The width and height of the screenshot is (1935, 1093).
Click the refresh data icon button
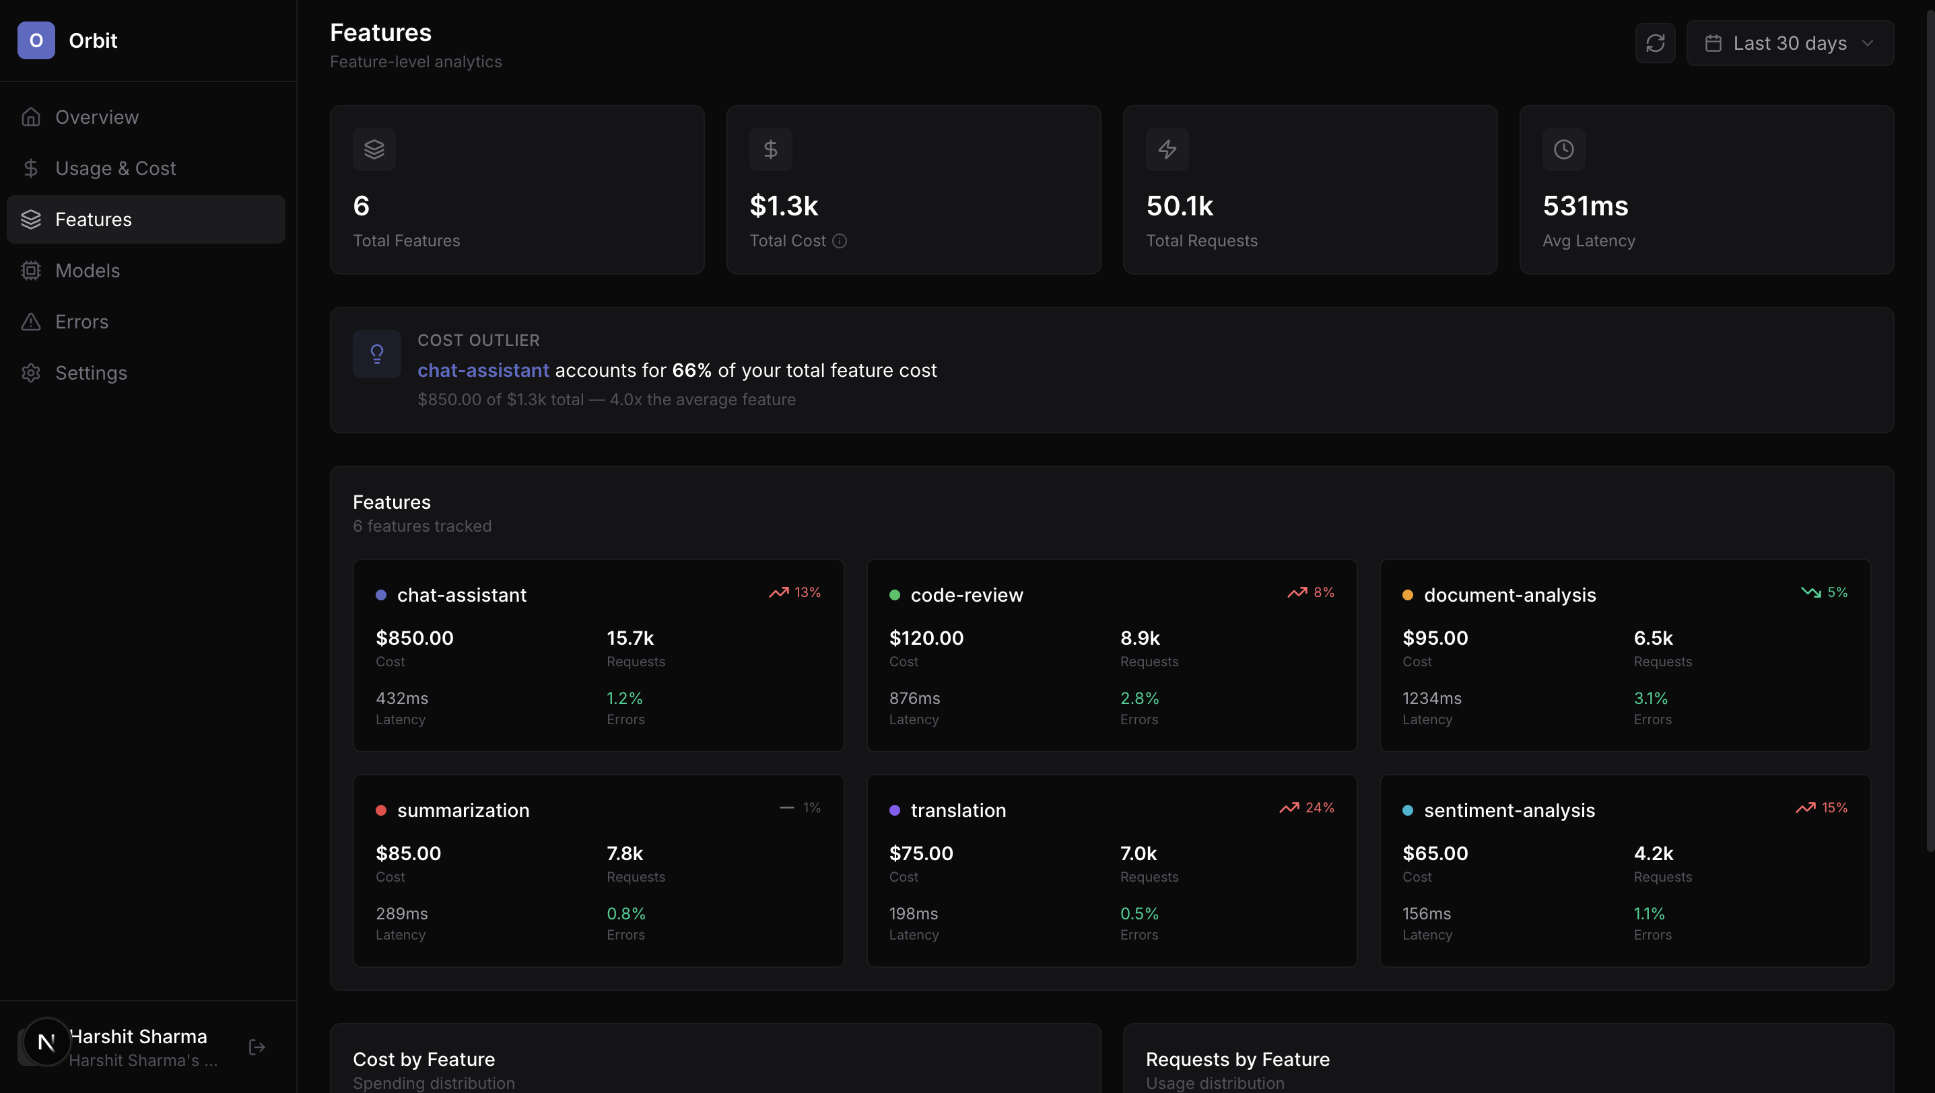[1655, 43]
